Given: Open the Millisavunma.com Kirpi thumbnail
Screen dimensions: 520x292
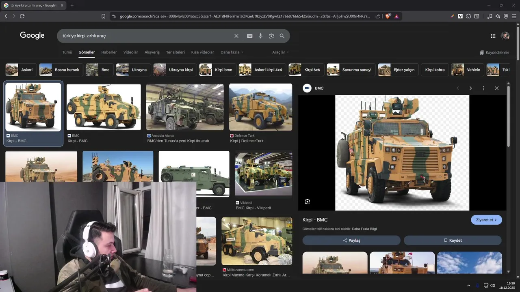Looking at the screenshot, I should (257, 241).
